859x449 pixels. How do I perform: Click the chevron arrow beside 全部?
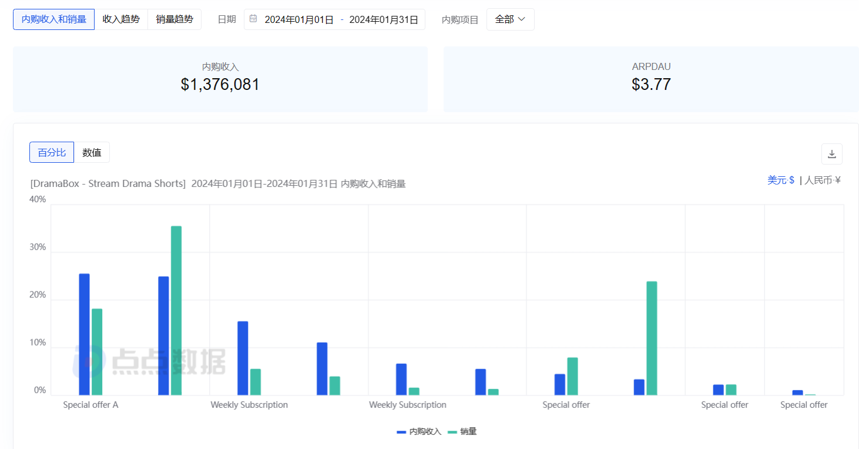521,19
